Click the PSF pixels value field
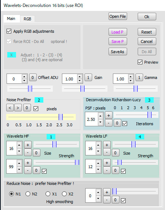The image size is (165, 210). [x=91, y=119]
